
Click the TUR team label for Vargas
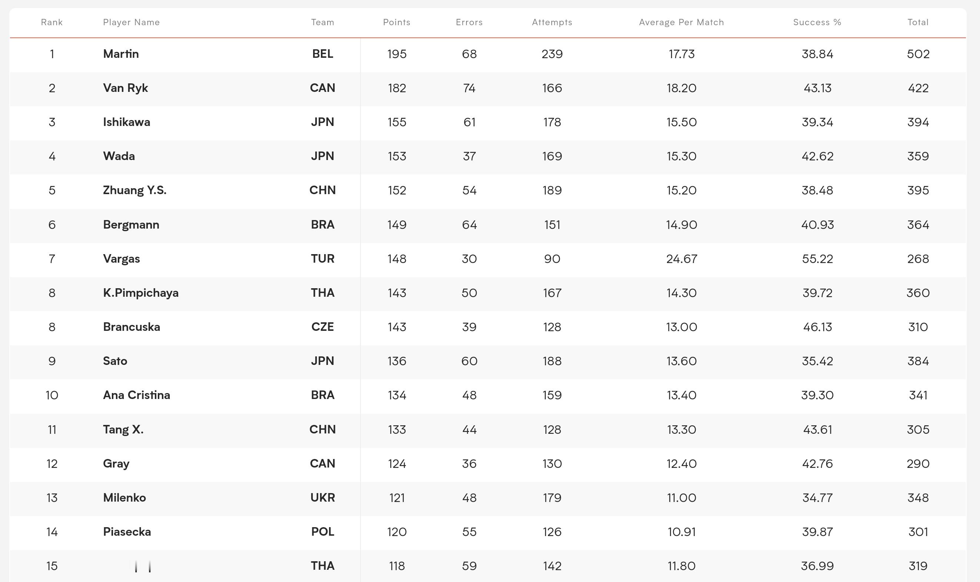(322, 259)
